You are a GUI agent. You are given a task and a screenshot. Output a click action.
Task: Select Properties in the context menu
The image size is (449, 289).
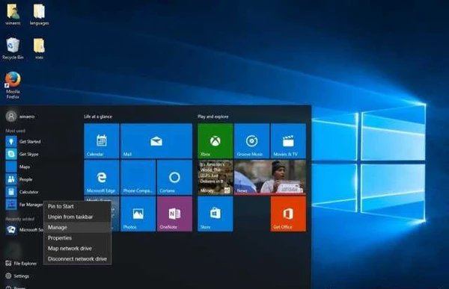[x=77, y=237]
